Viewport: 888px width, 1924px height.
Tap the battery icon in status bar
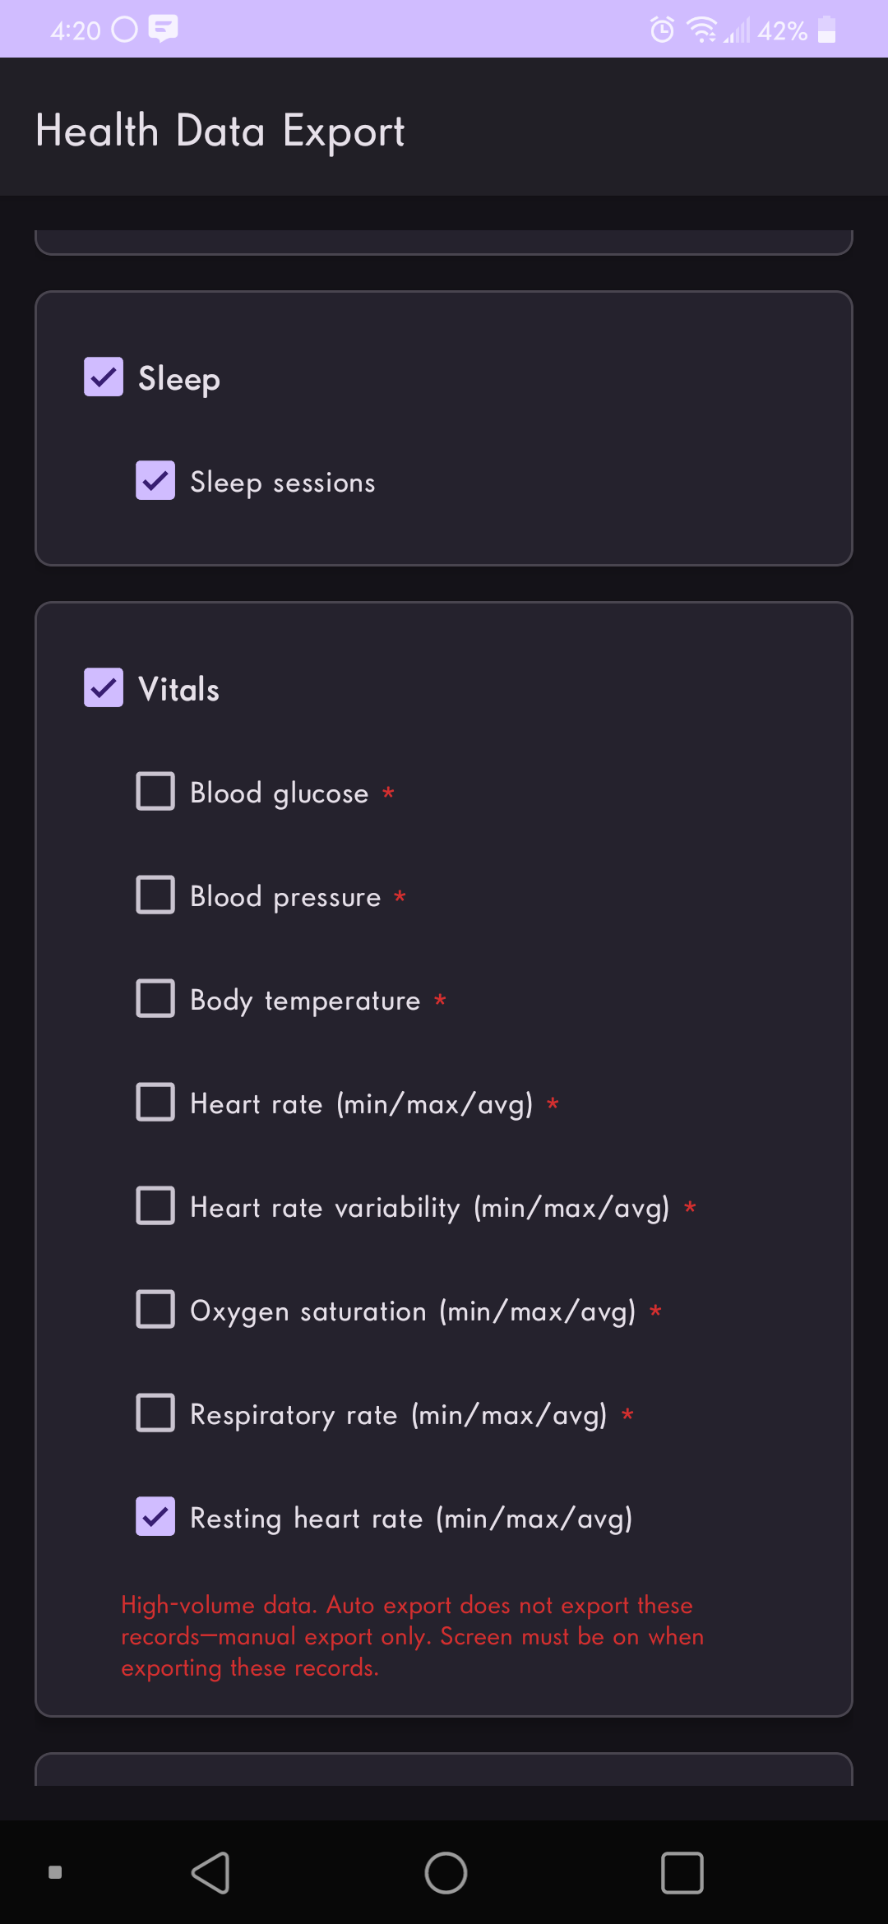coord(827,30)
